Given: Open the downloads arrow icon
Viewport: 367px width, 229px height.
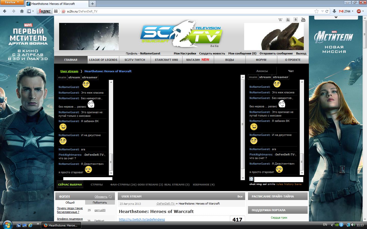Looking at the screenshot, I should pos(334,11).
